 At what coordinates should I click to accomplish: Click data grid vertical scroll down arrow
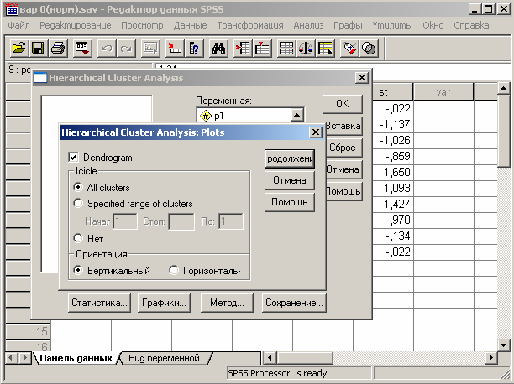(x=504, y=345)
